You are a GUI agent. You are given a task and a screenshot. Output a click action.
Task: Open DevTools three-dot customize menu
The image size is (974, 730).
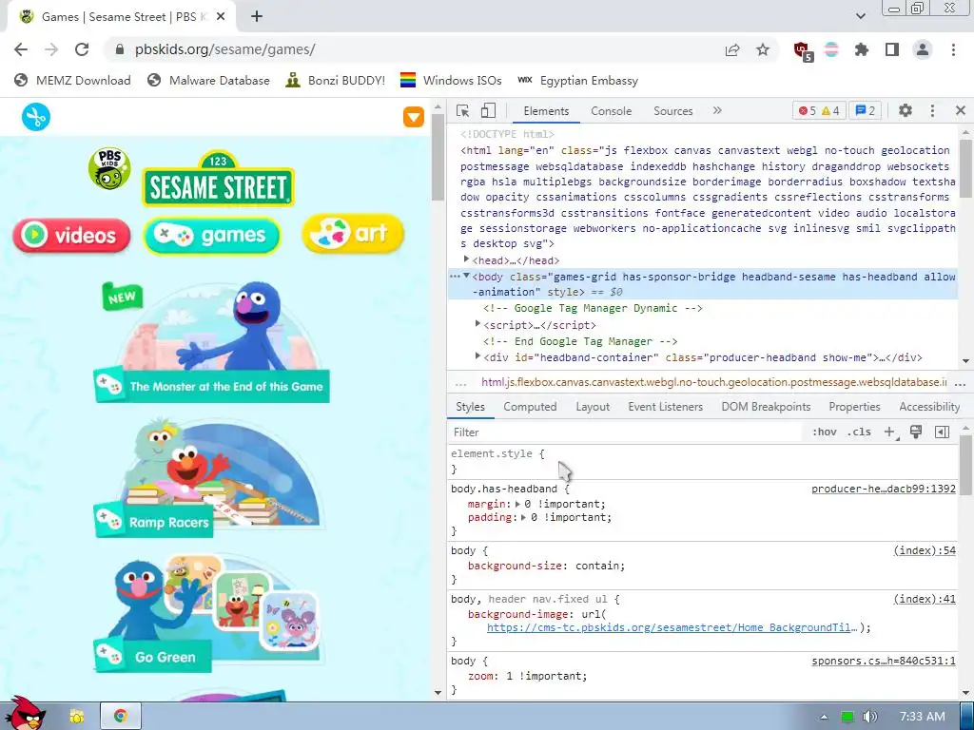932,110
